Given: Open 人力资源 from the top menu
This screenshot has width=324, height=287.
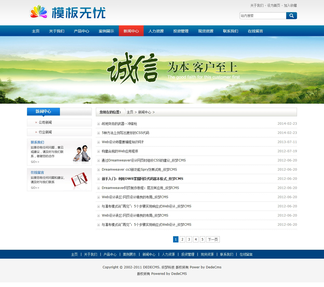Looking at the screenshot, I should click(156, 31).
